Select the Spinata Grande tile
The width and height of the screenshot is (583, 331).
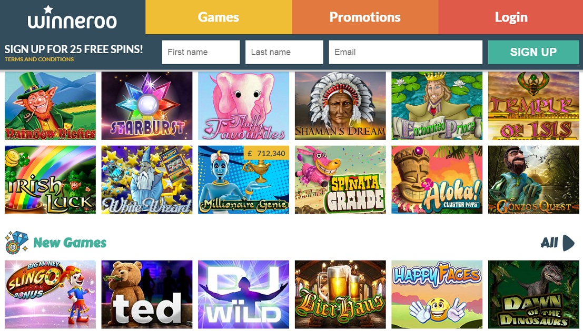point(340,180)
